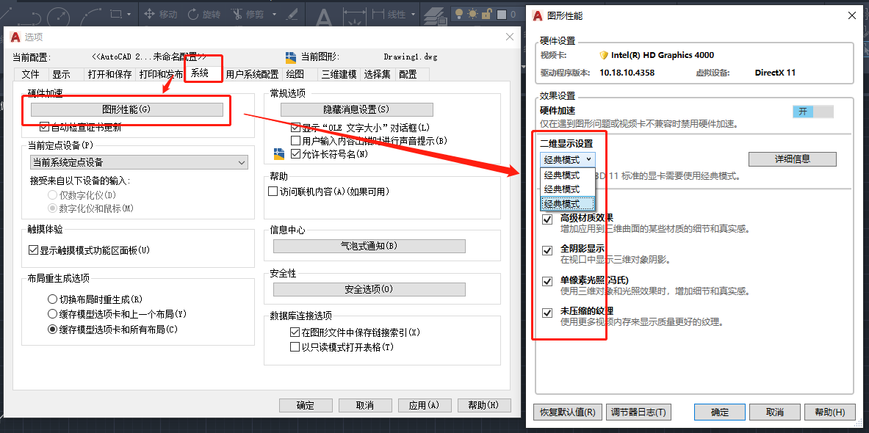The width and height of the screenshot is (869, 433).
Task: Open the 当前系统定点设备 dropdown
Action: [138, 162]
